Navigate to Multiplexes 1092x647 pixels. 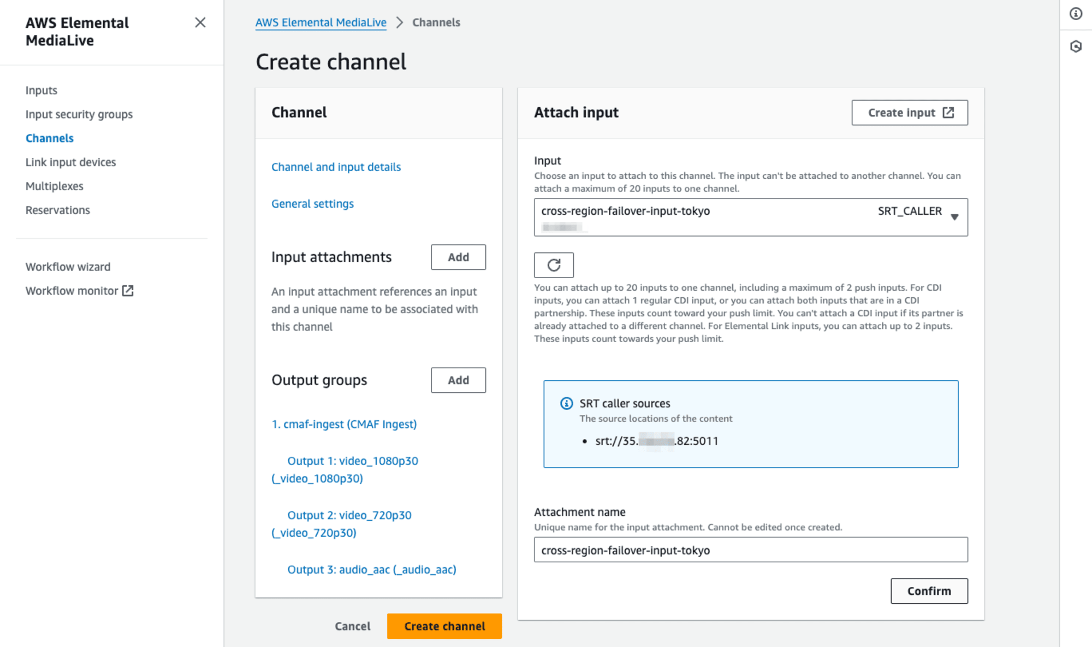pyautogui.click(x=55, y=186)
